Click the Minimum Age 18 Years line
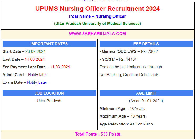 (122, 109)
